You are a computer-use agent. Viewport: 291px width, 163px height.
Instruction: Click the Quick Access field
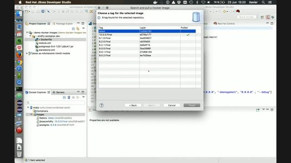pos(246,17)
